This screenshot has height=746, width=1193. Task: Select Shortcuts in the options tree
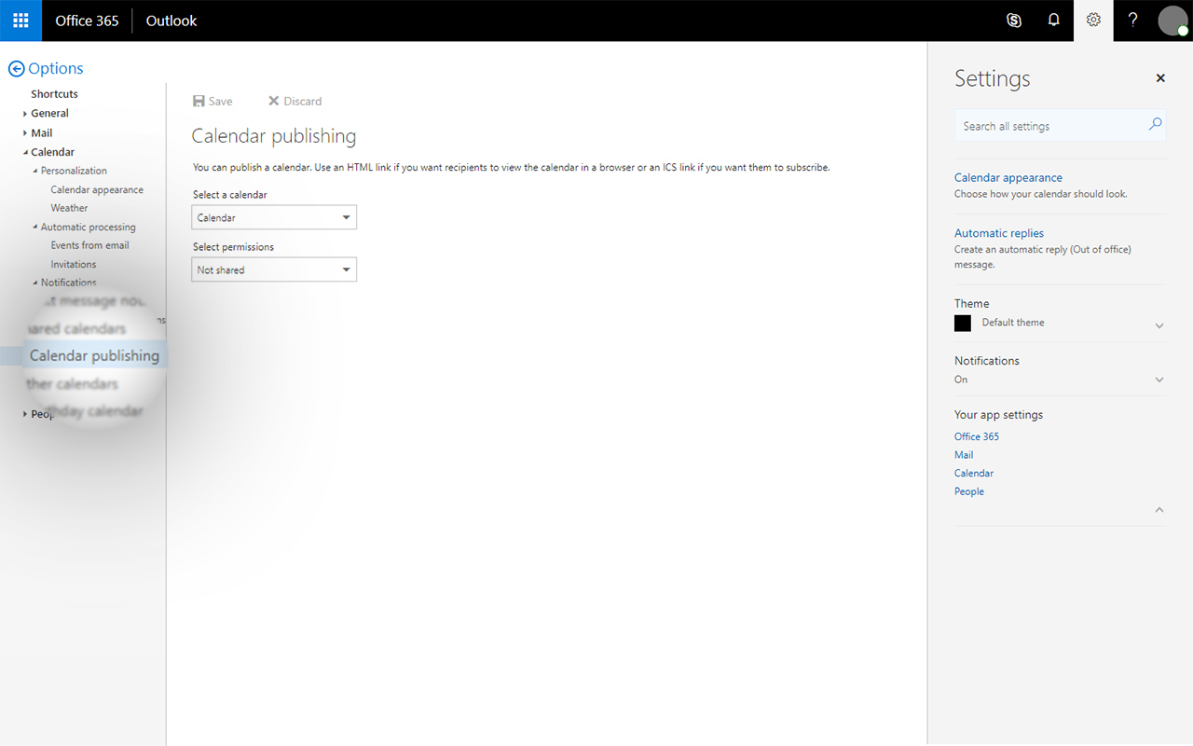[x=54, y=94]
